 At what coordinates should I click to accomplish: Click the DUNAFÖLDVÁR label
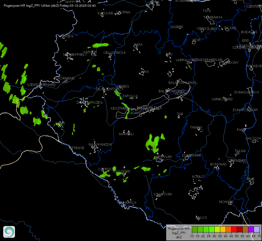245,110
